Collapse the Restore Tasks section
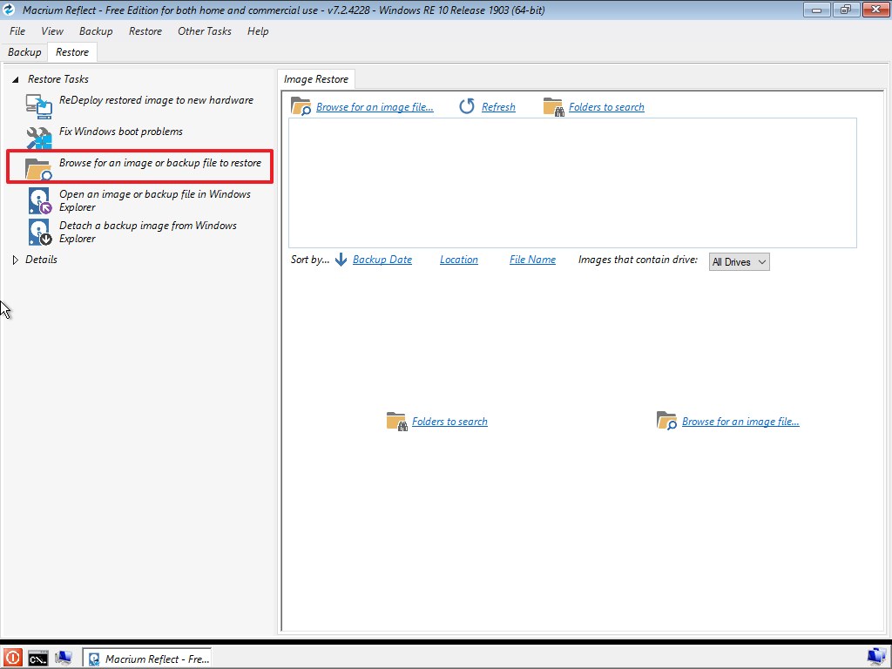 (x=16, y=79)
